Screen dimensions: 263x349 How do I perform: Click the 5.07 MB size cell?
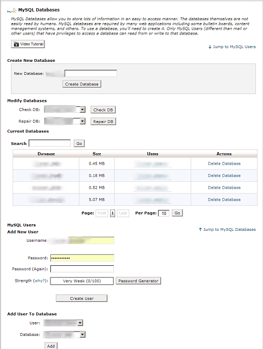(97, 200)
